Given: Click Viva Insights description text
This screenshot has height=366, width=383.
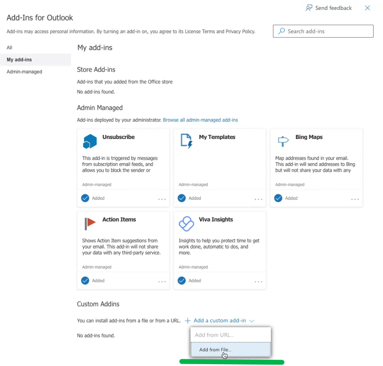Looking at the screenshot, I should [x=219, y=247].
